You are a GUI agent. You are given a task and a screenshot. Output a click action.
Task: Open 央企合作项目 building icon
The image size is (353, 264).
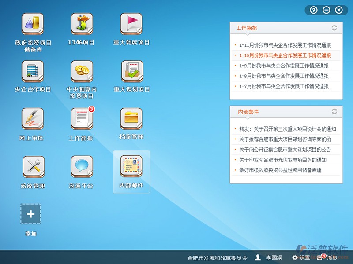tap(33, 72)
